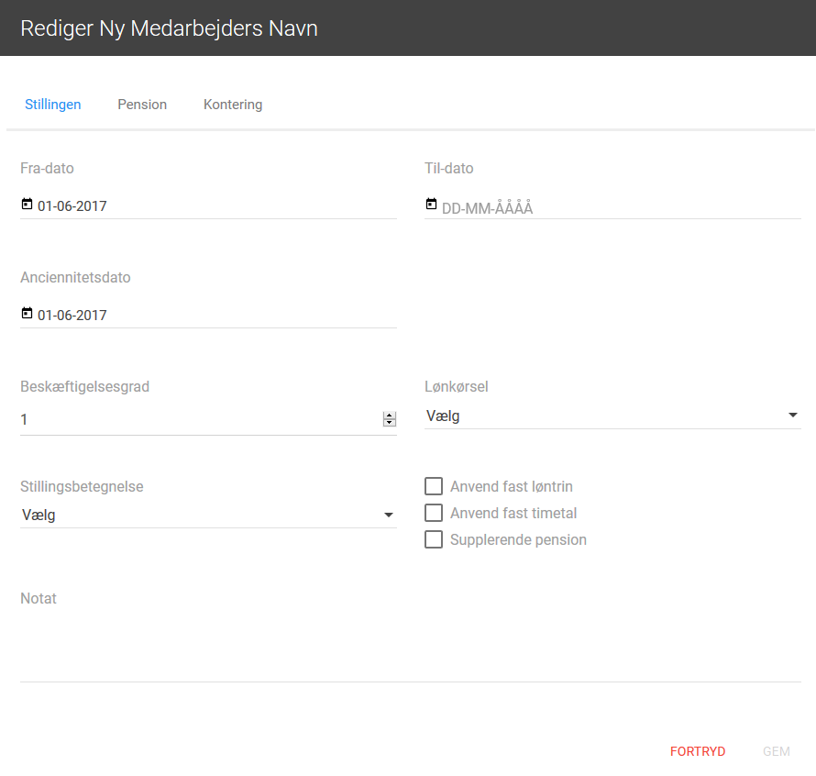Switch to the Kontering tab

tap(233, 105)
